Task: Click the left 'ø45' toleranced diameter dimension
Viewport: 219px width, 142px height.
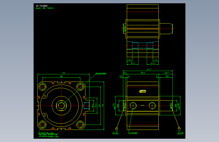Action: click(114, 106)
